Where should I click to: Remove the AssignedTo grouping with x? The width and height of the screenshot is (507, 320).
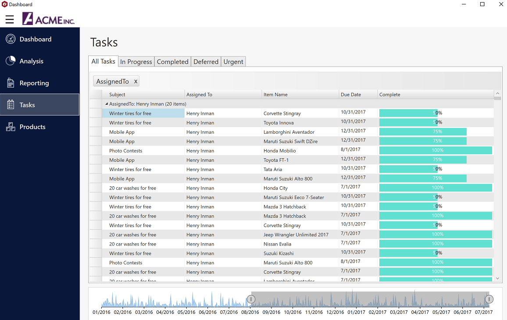click(x=136, y=82)
